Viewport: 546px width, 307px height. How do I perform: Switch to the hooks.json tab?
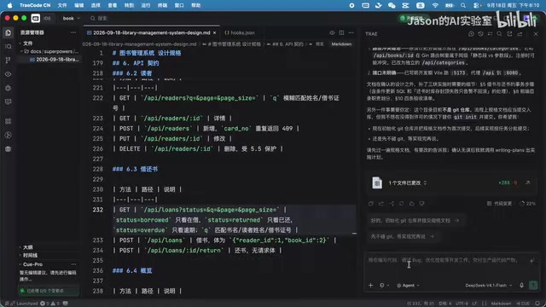click(x=240, y=32)
